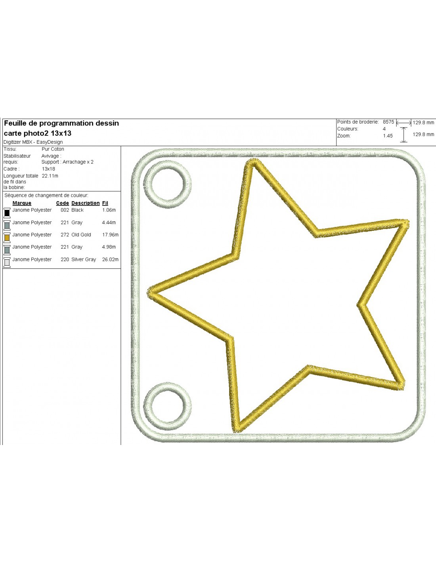Click the horizontal width dimension arrow icon
The image size is (436, 563).
(403, 123)
